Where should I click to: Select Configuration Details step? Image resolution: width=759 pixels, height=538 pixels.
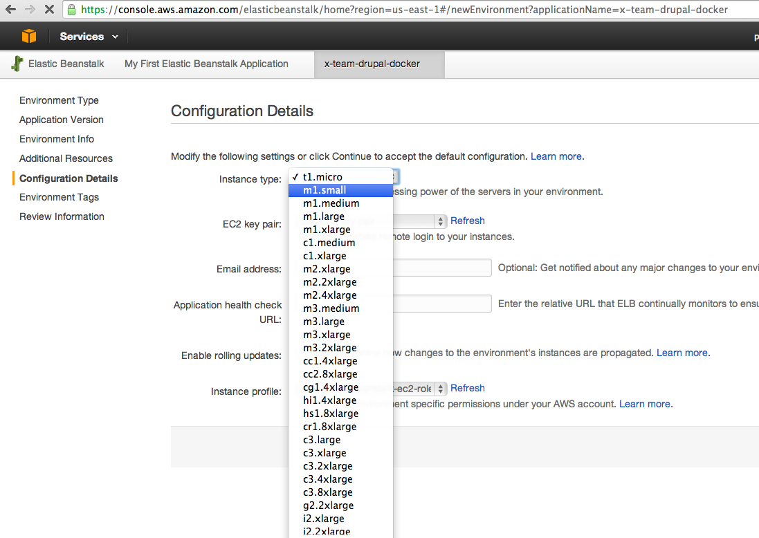[x=68, y=178]
